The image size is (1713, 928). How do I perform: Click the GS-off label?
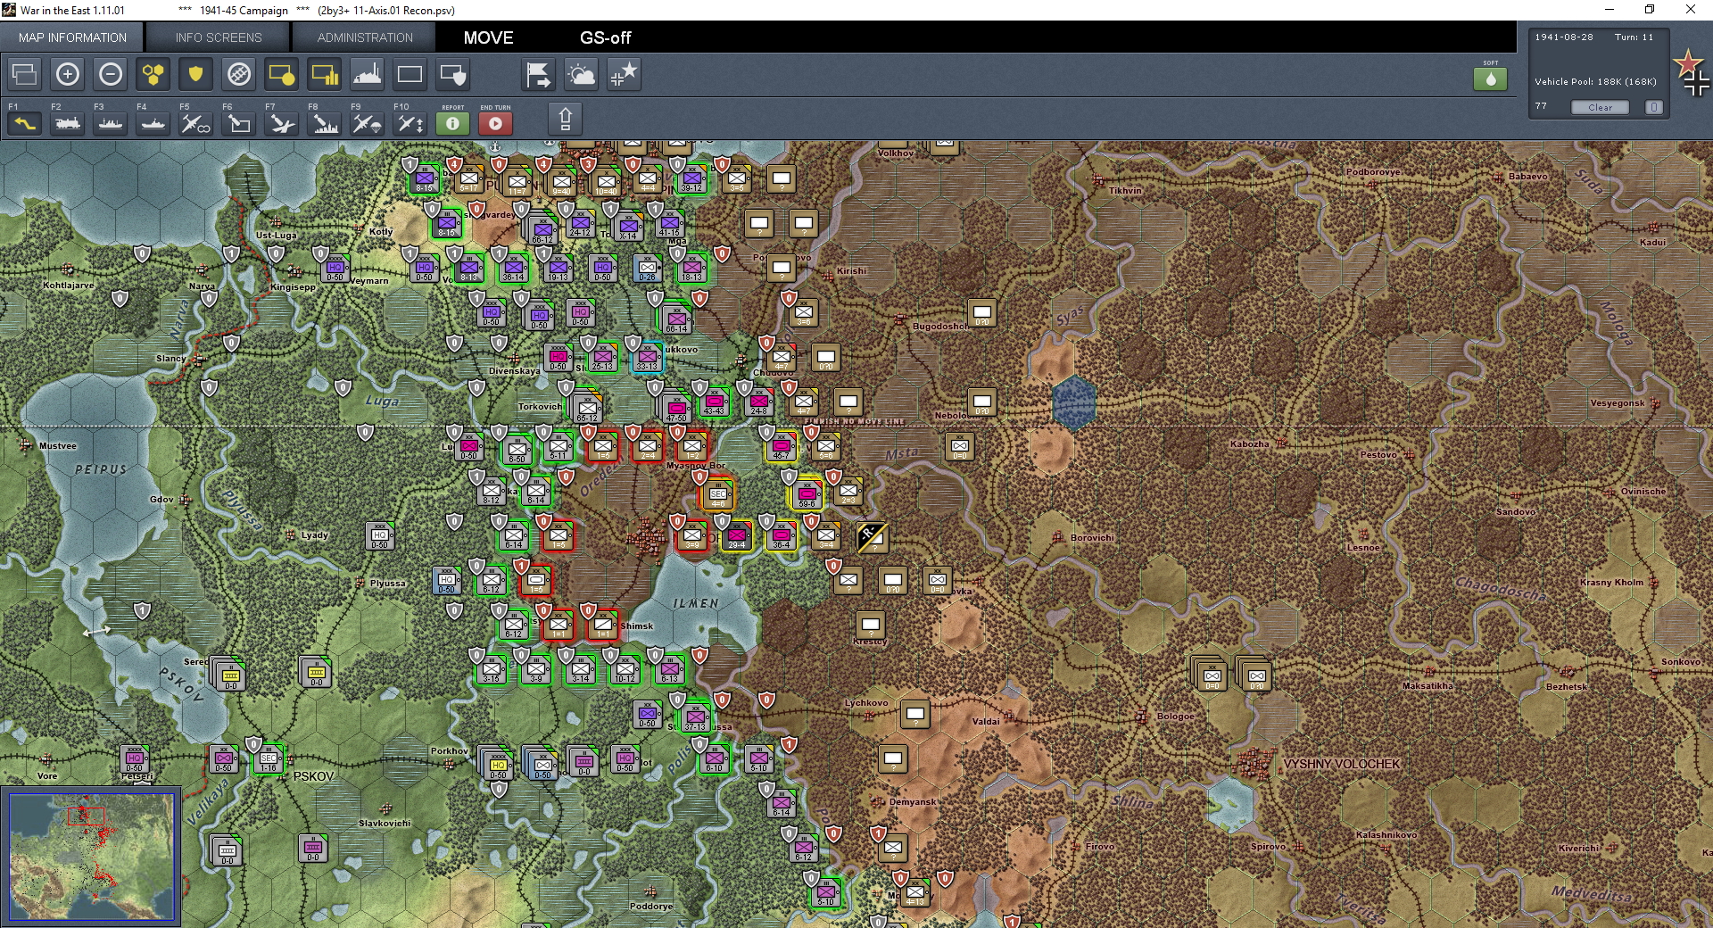tap(605, 37)
